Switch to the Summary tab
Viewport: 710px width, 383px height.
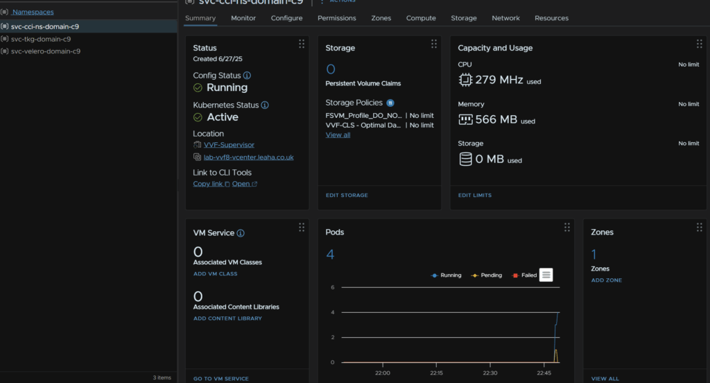point(200,18)
